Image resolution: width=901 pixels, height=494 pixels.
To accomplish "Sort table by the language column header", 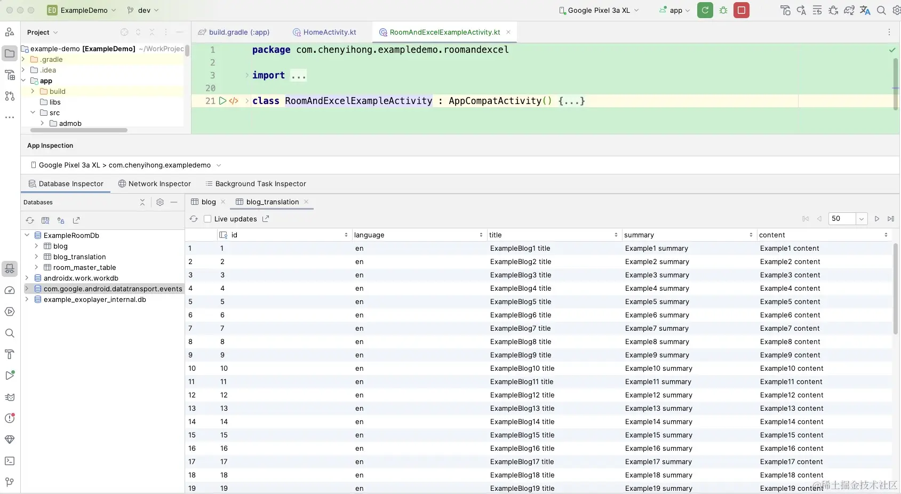I will pyautogui.click(x=418, y=235).
